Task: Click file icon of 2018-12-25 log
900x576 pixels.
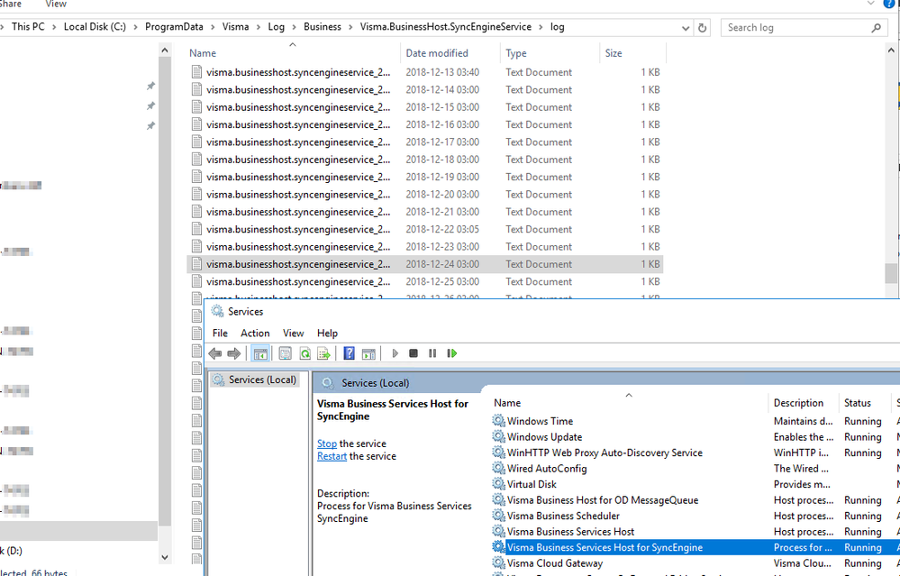Action: click(197, 281)
